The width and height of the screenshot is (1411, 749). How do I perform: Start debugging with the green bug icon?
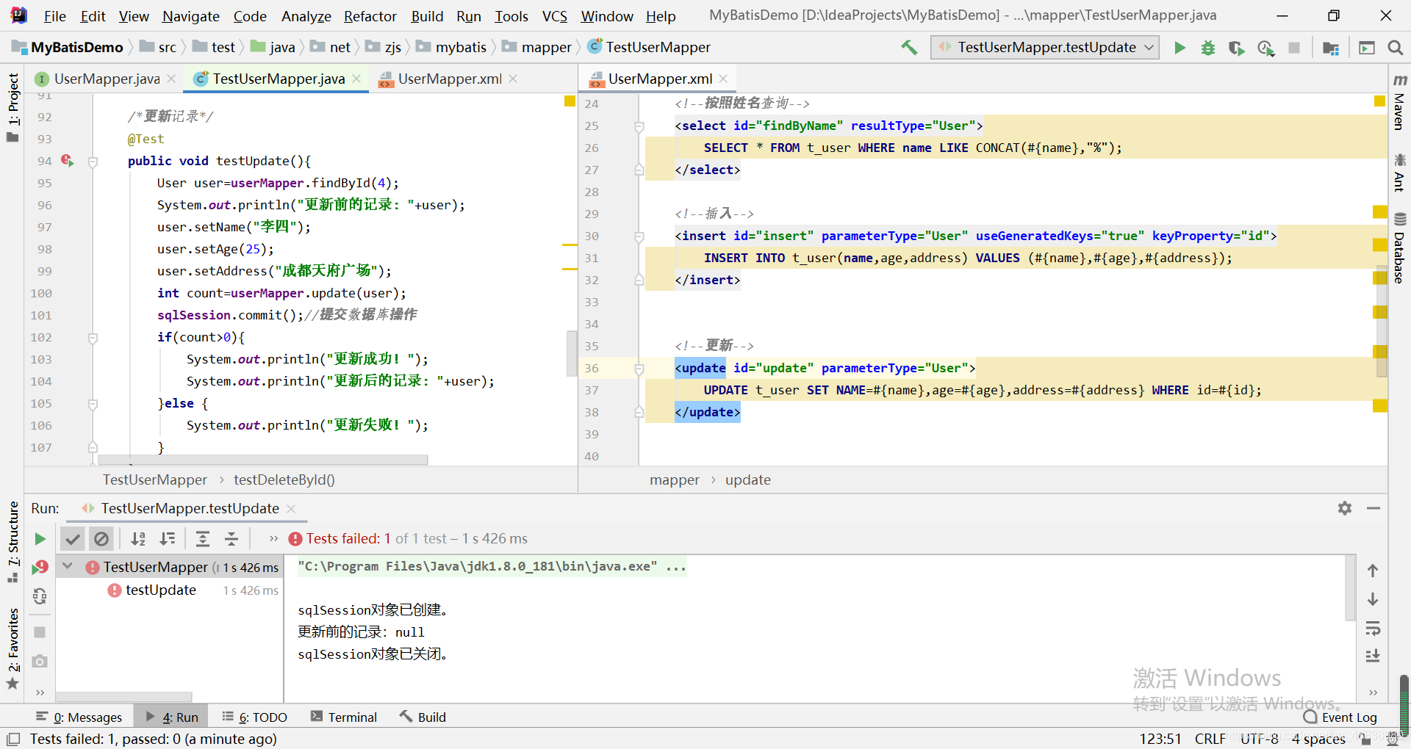1207,48
